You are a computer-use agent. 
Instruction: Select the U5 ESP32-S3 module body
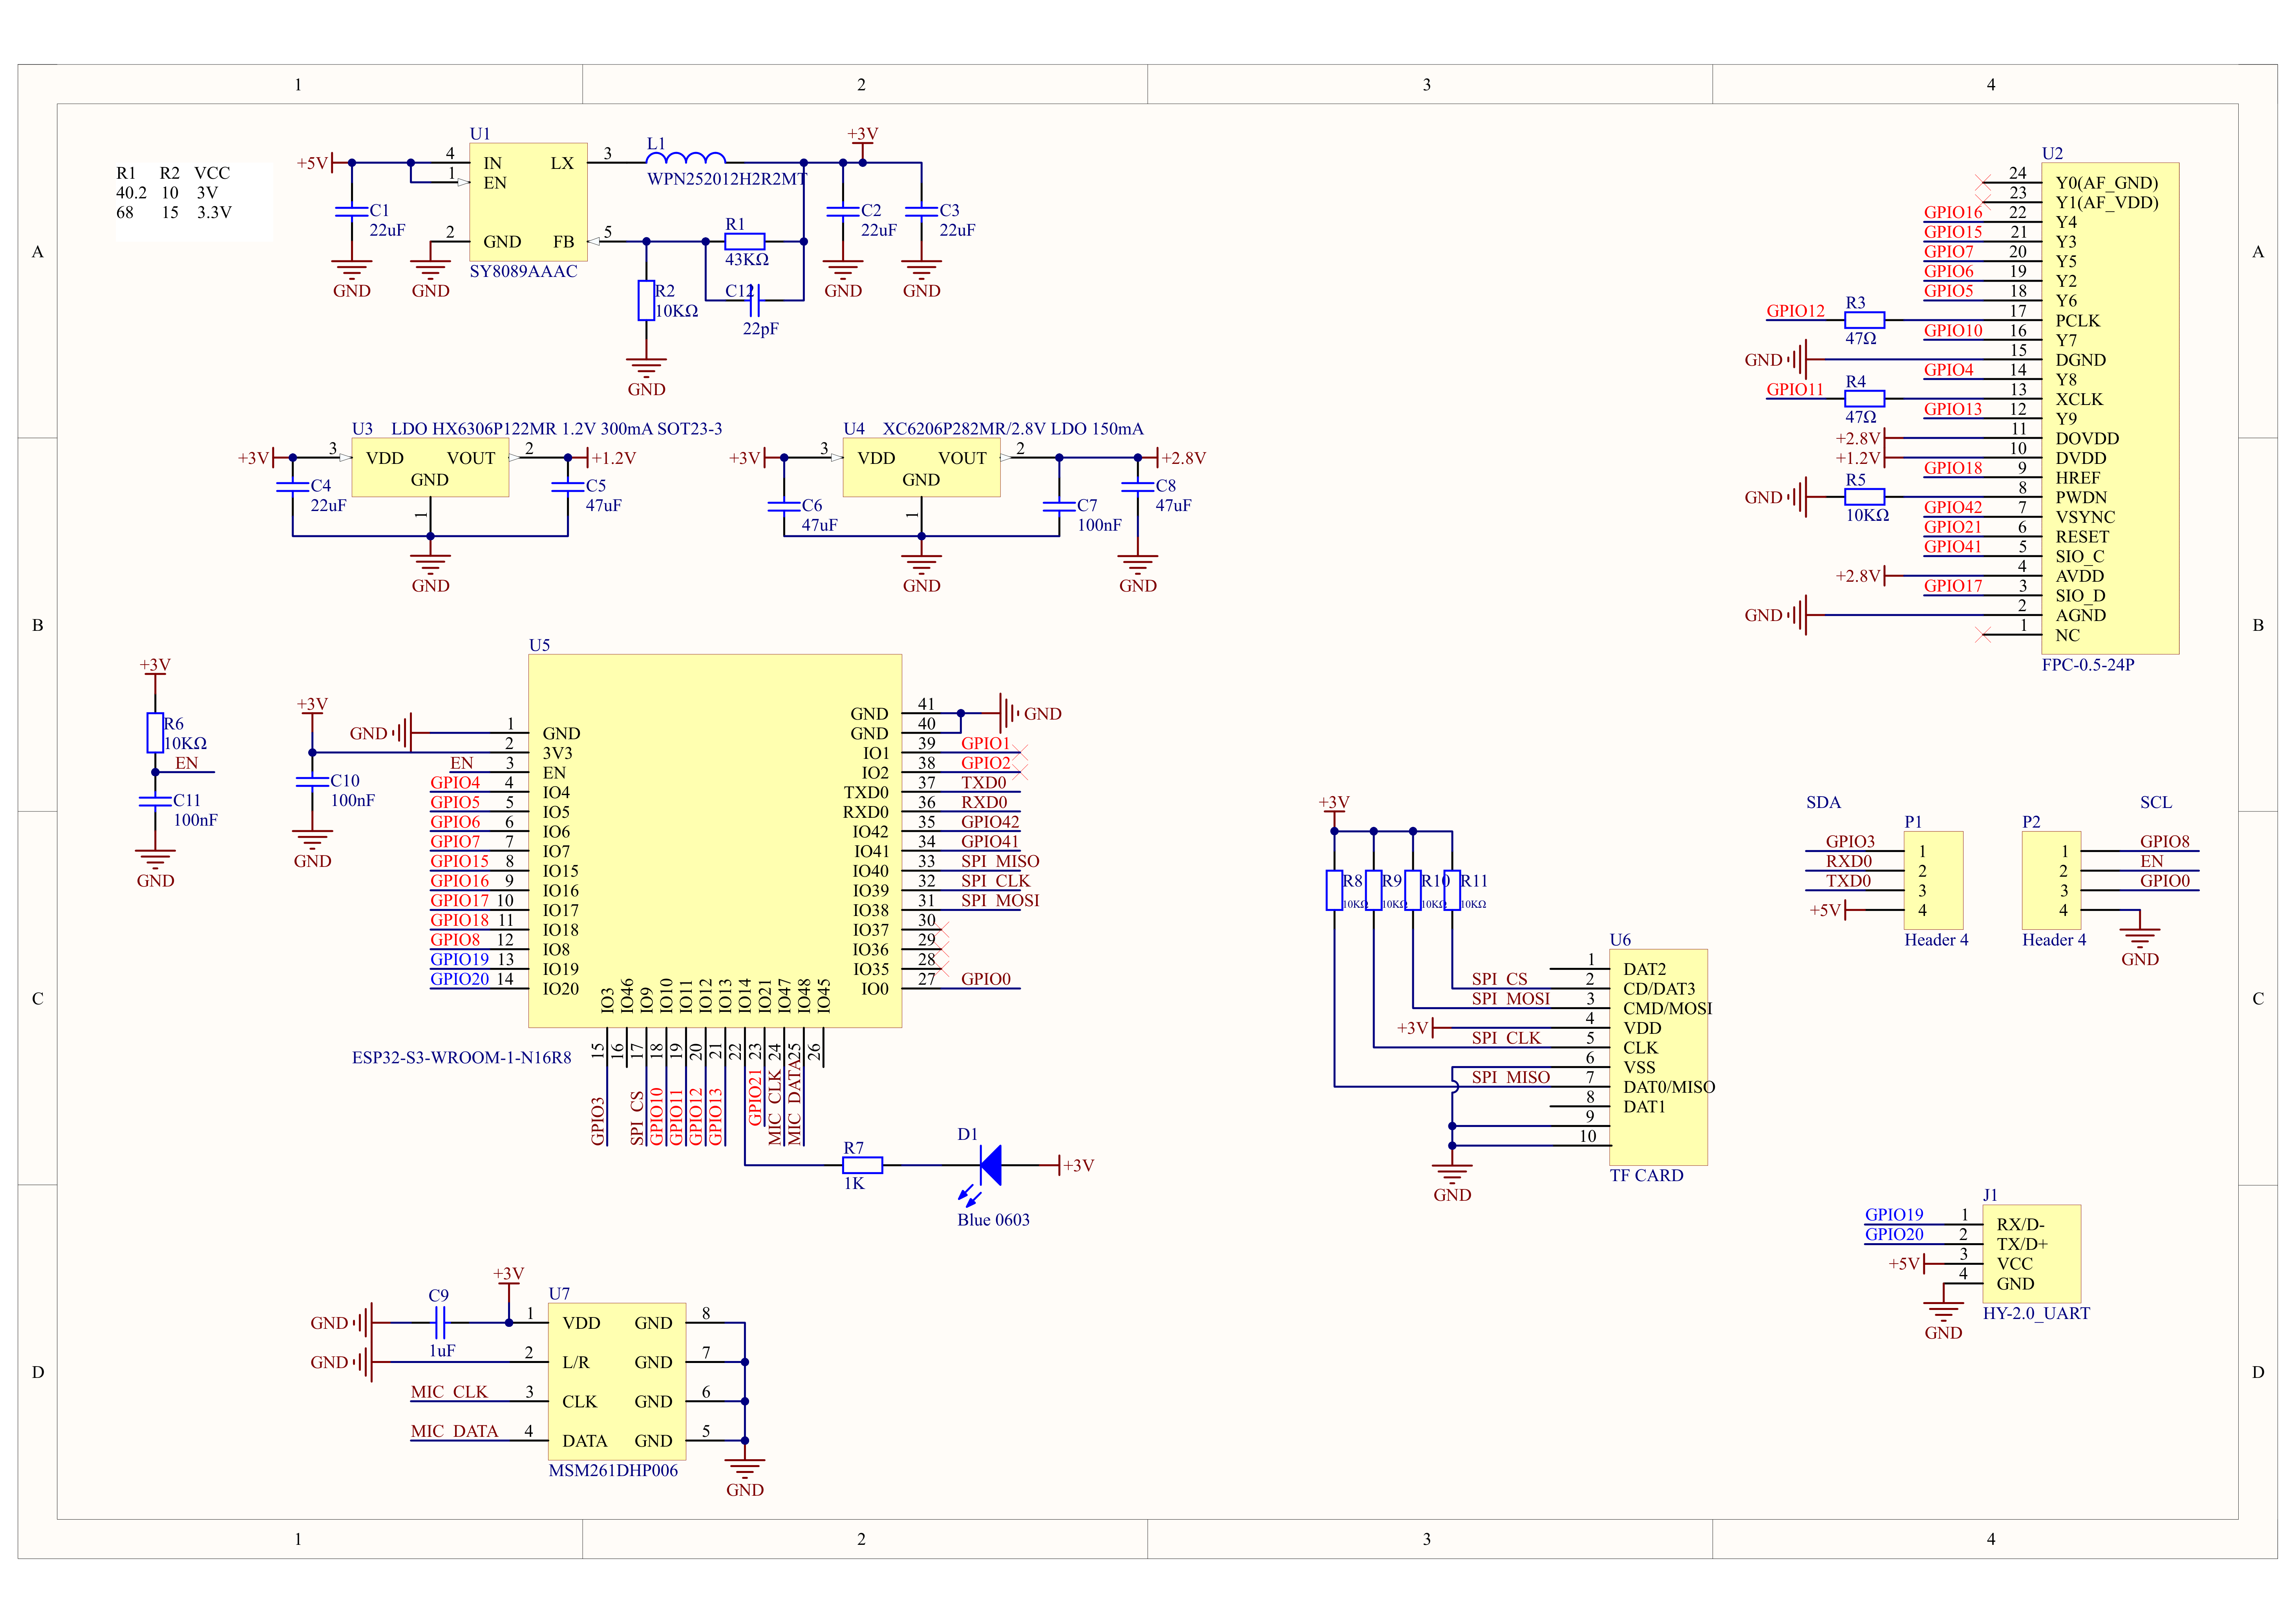coord(715,841)
